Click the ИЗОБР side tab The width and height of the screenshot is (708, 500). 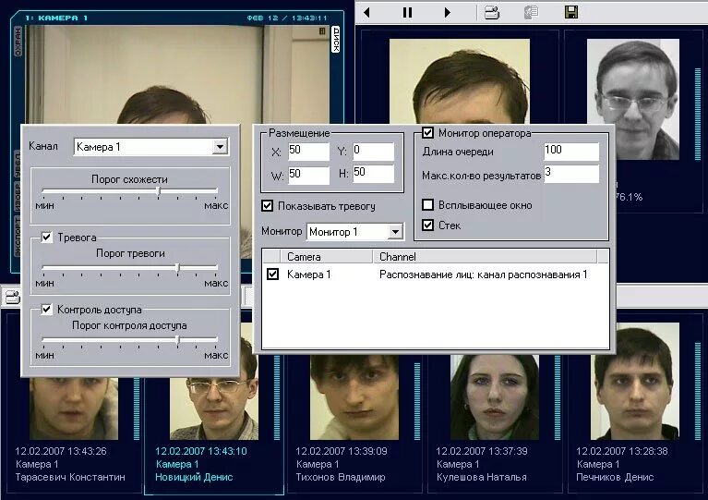pyautogui.click(x=18, y=198)
